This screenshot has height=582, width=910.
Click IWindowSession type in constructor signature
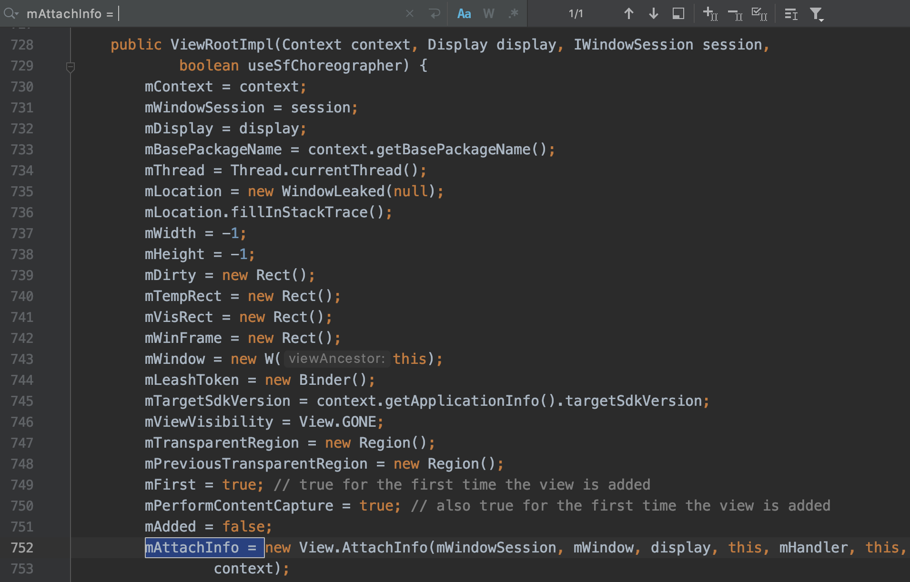633,45
